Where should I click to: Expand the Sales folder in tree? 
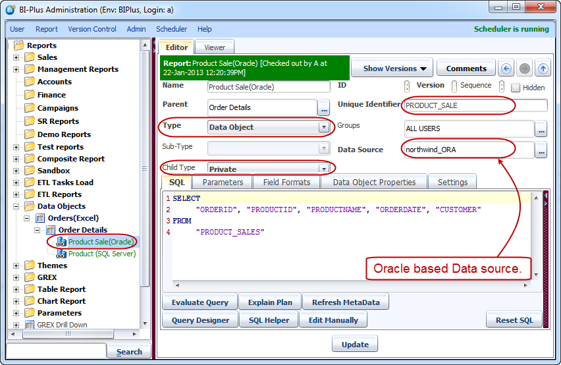(16, 57)
